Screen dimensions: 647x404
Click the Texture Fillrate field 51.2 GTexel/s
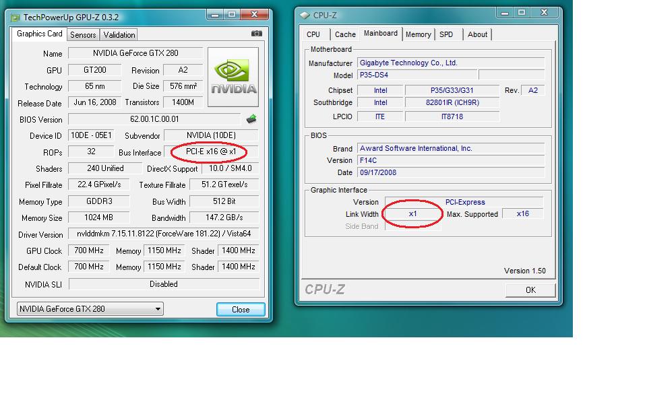click(224, 184)
